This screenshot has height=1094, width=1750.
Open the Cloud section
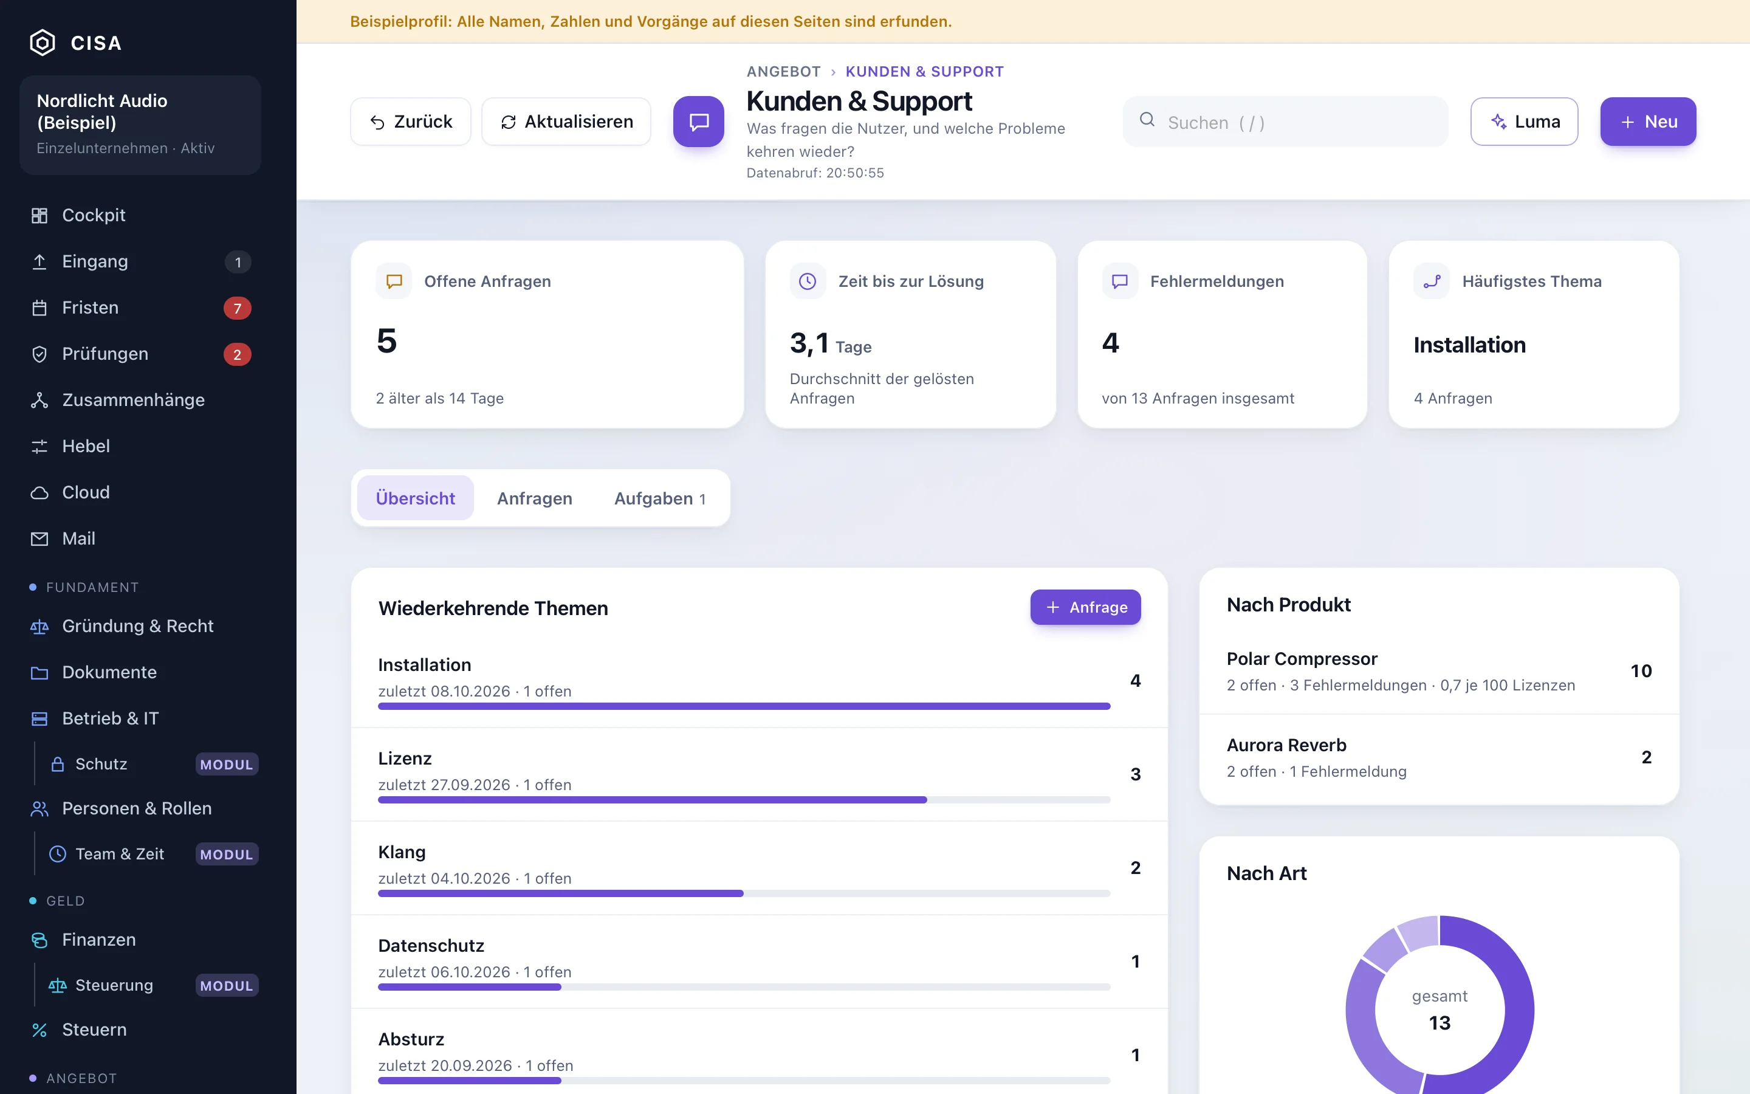140,493
